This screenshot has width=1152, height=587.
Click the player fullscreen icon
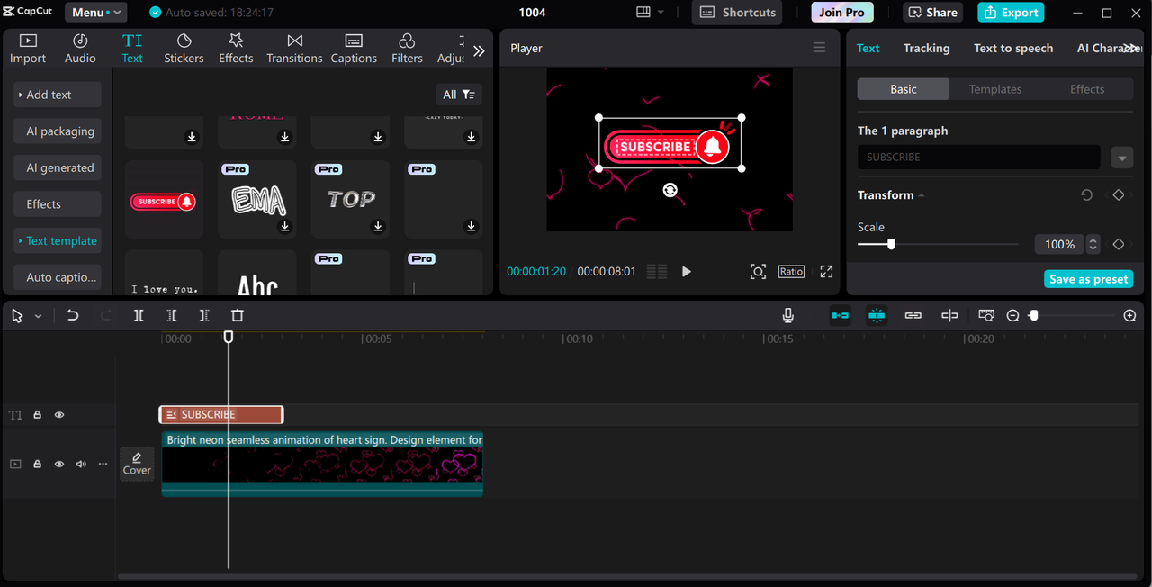826,272
